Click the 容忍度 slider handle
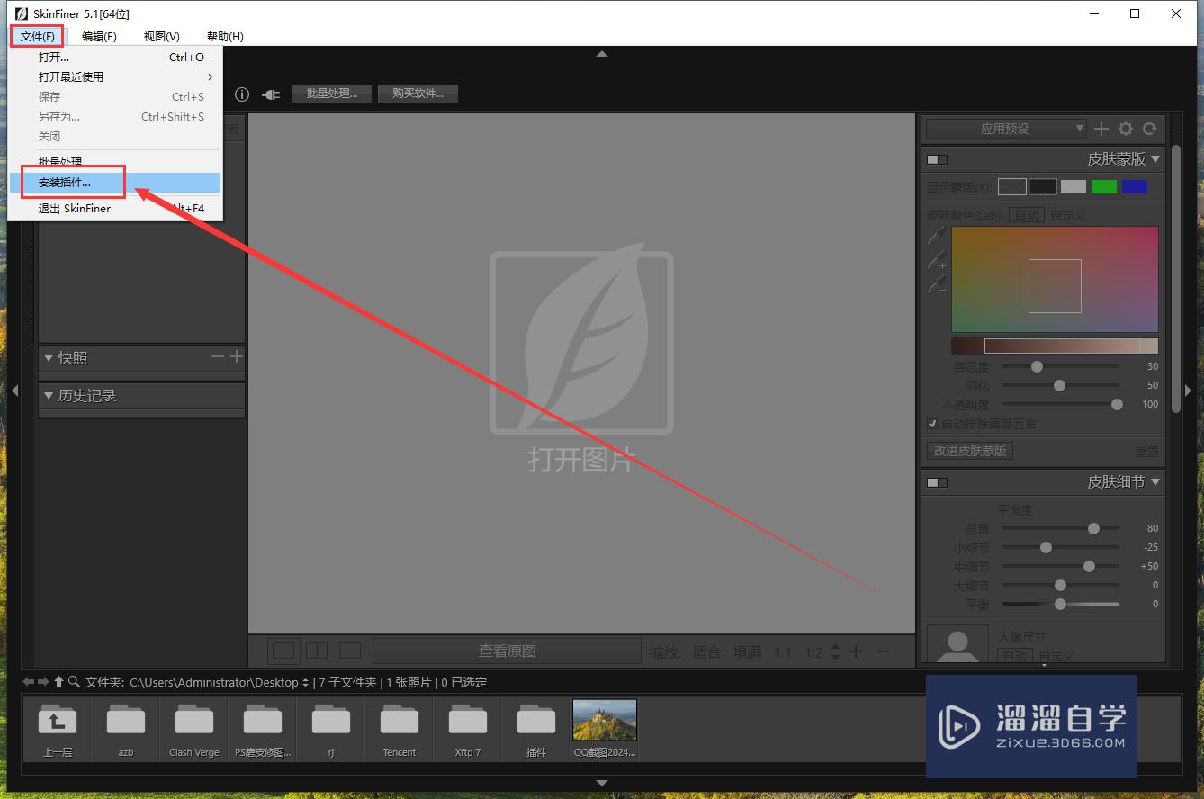 (1037, 366)
